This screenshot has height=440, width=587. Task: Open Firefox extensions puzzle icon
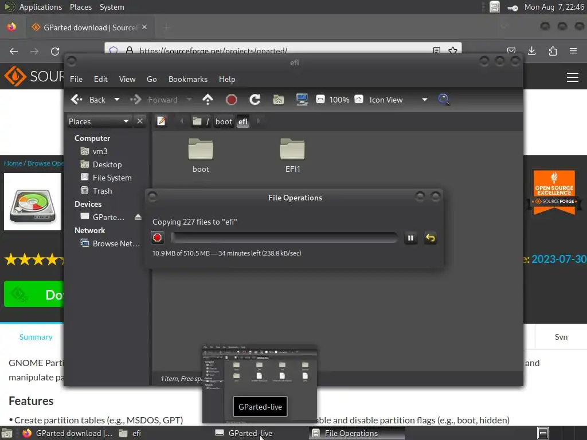tap(553, 51)
